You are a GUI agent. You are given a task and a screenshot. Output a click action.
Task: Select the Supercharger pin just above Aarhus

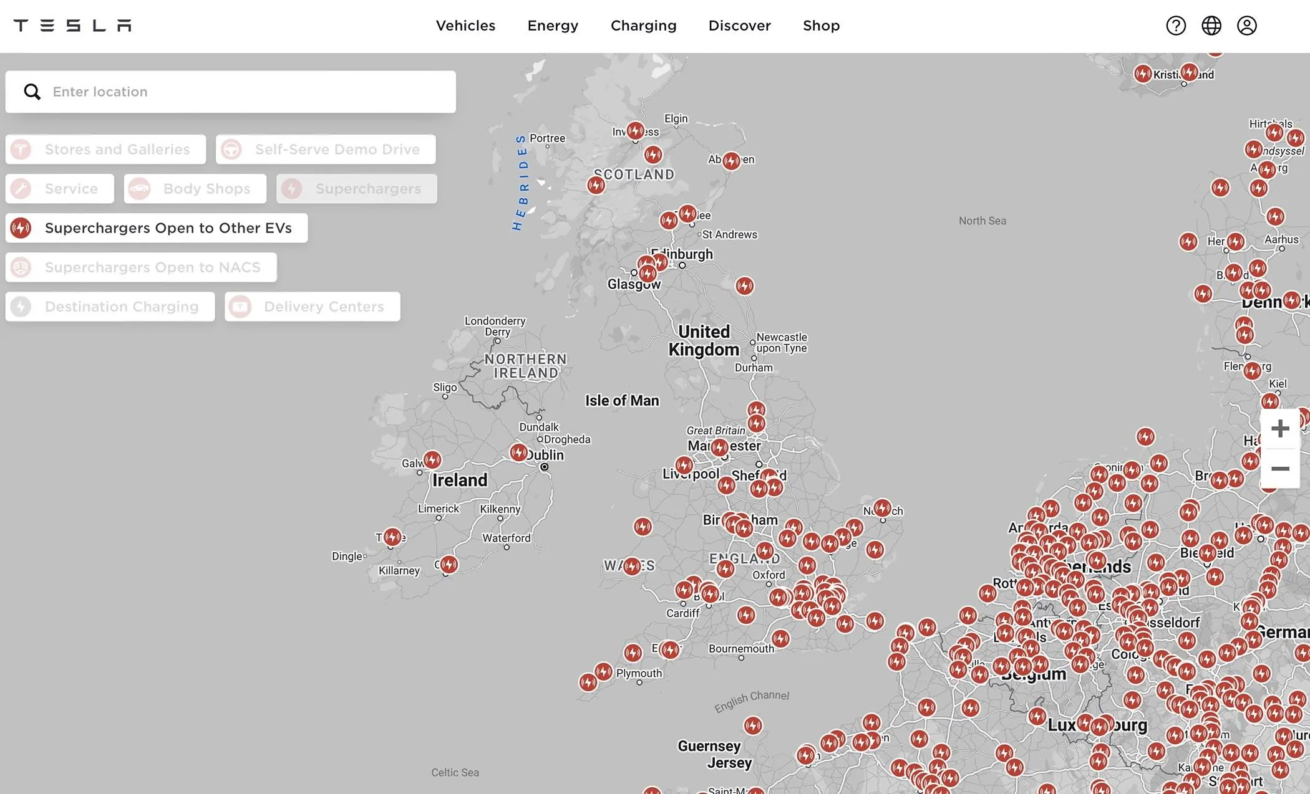click(1275, 216)
